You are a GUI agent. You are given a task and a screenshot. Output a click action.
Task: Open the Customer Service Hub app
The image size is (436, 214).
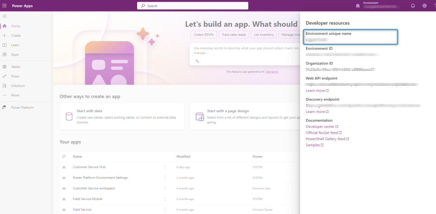[89, 167]
